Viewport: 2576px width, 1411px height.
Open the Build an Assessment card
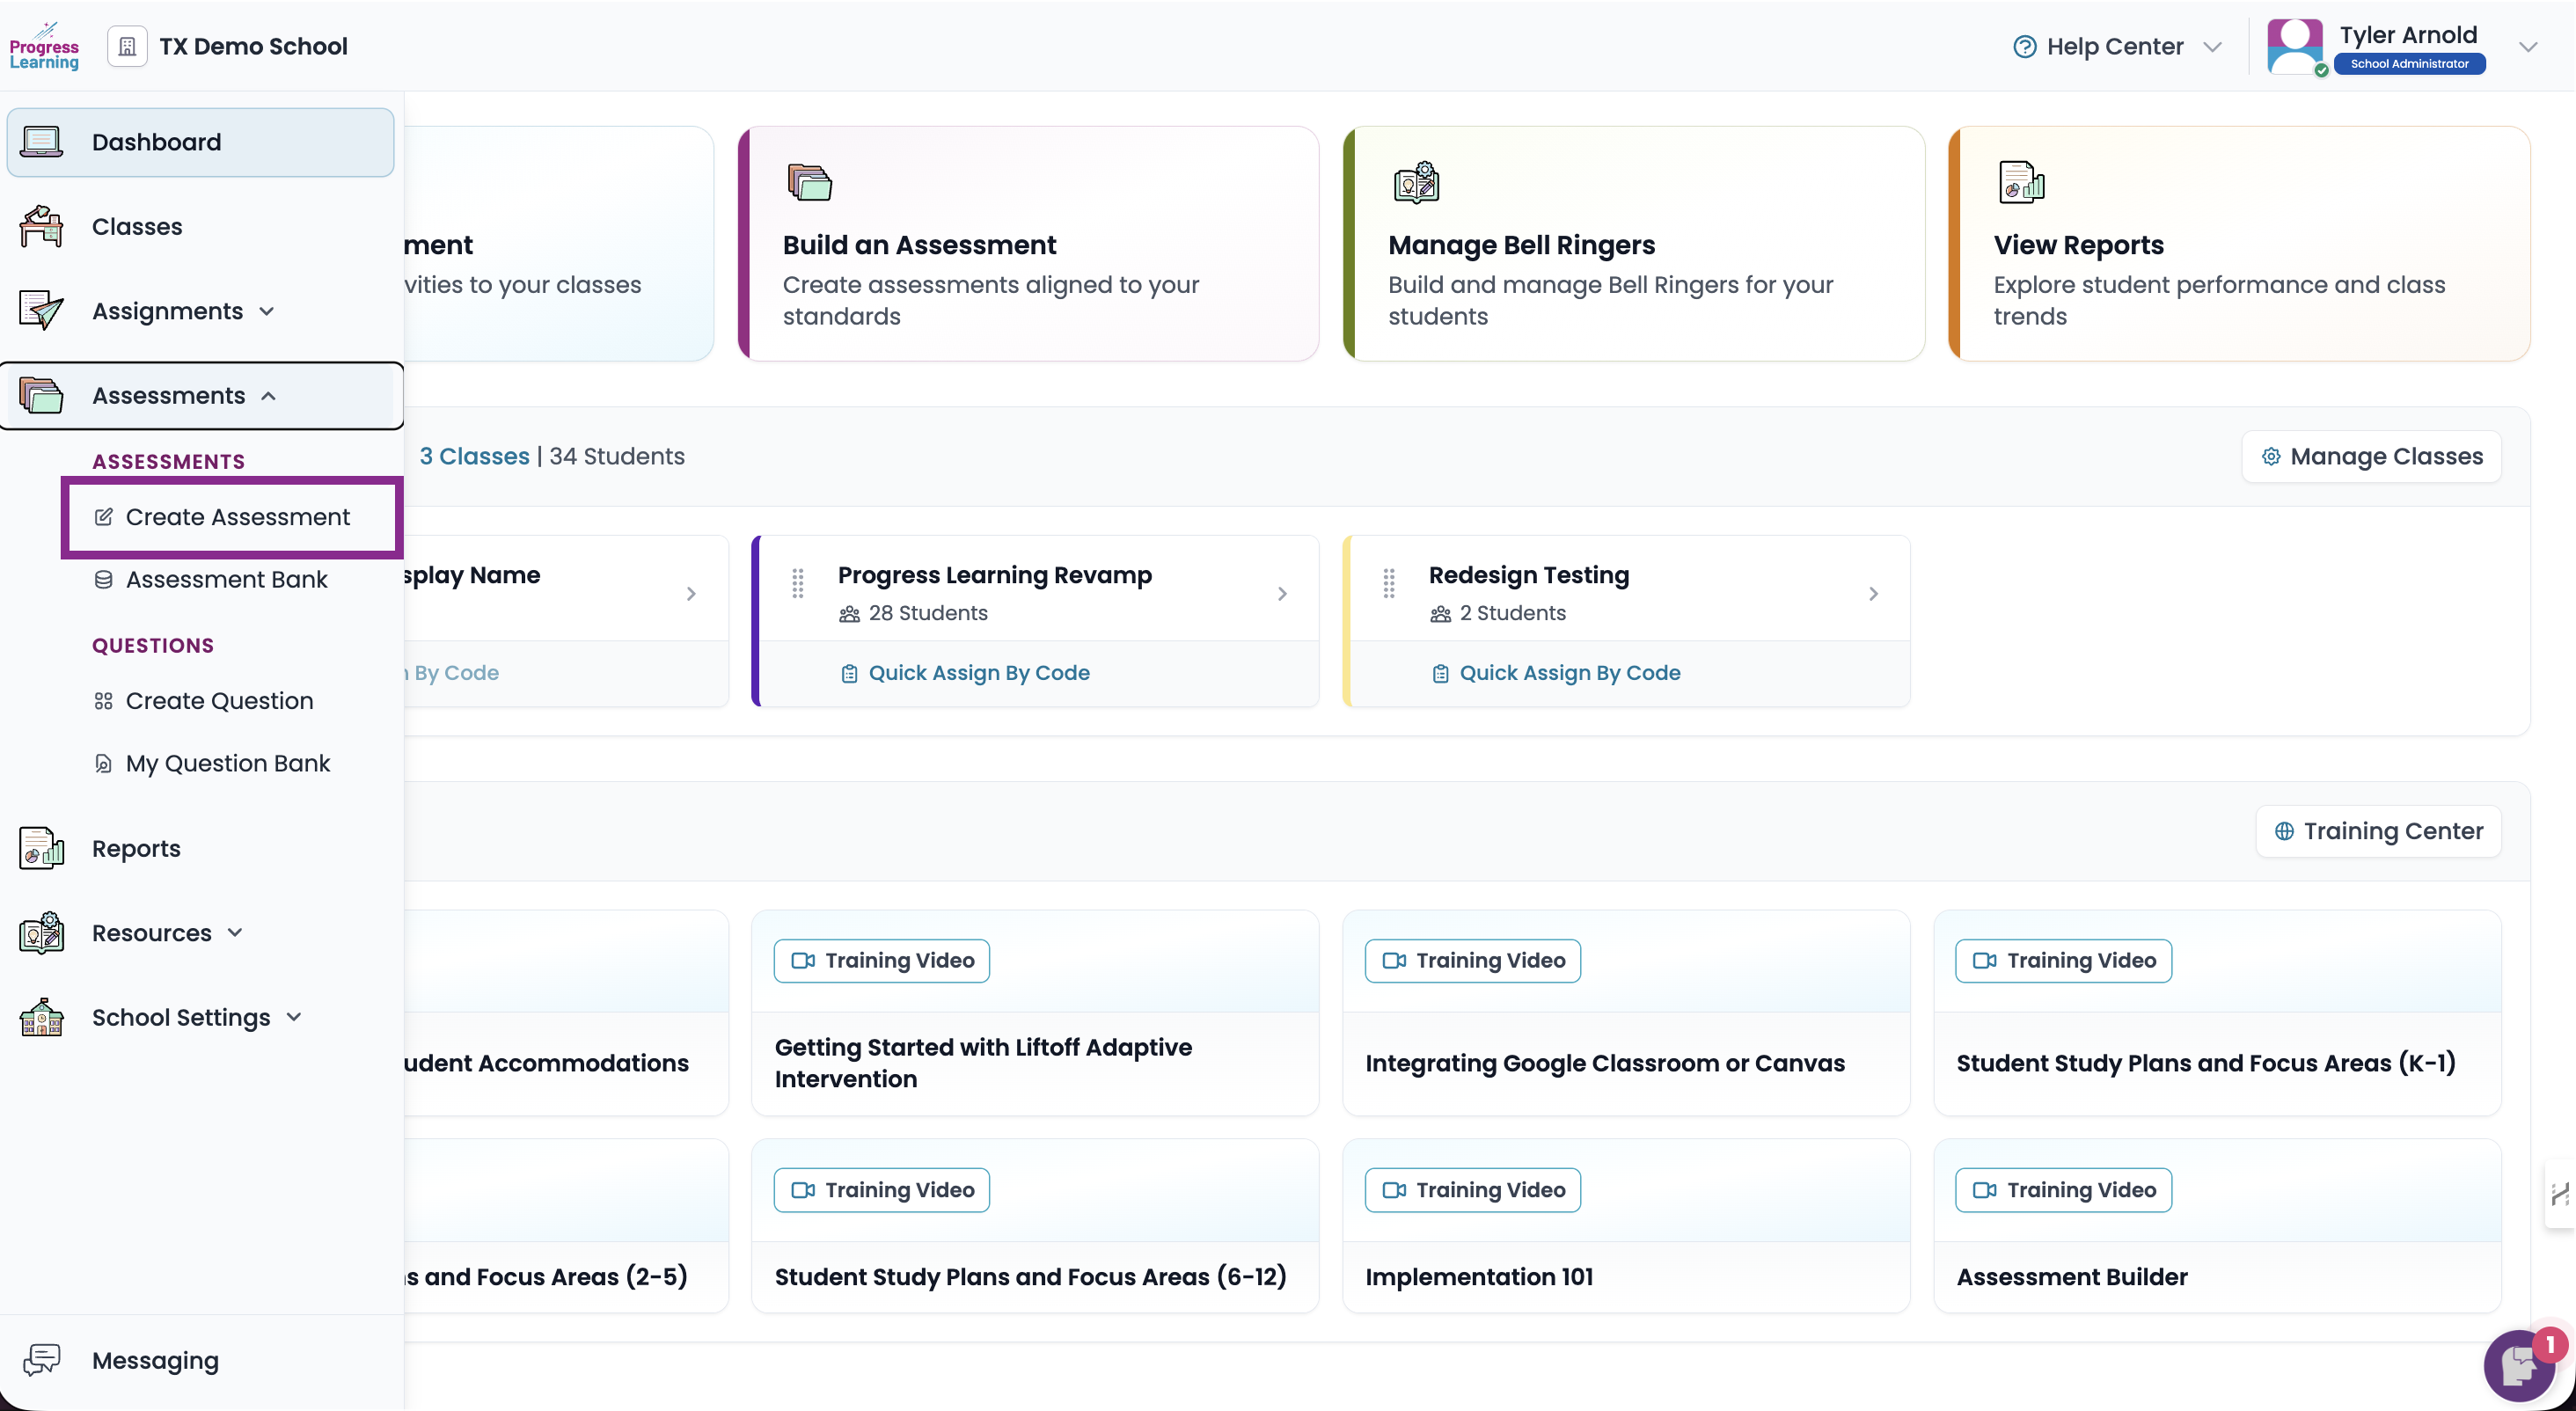coord(1028,244)
